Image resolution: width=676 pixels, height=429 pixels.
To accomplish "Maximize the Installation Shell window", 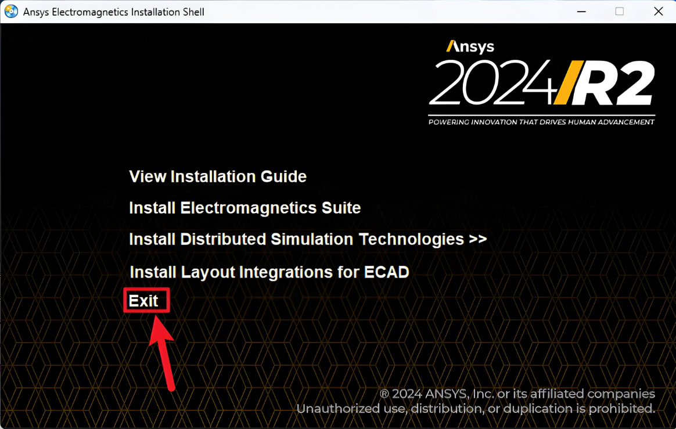I will 620,12.
